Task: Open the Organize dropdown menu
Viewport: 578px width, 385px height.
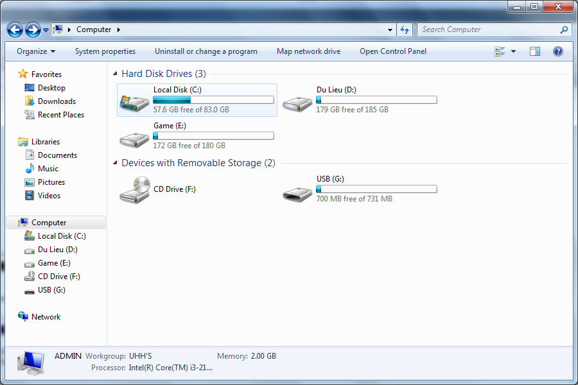Action: coord(36,51)
